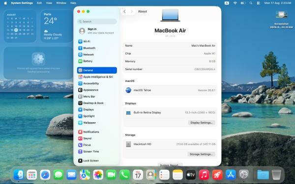Select the Screenshot file on the desktop
295x184 pixels.
(281, 20)
